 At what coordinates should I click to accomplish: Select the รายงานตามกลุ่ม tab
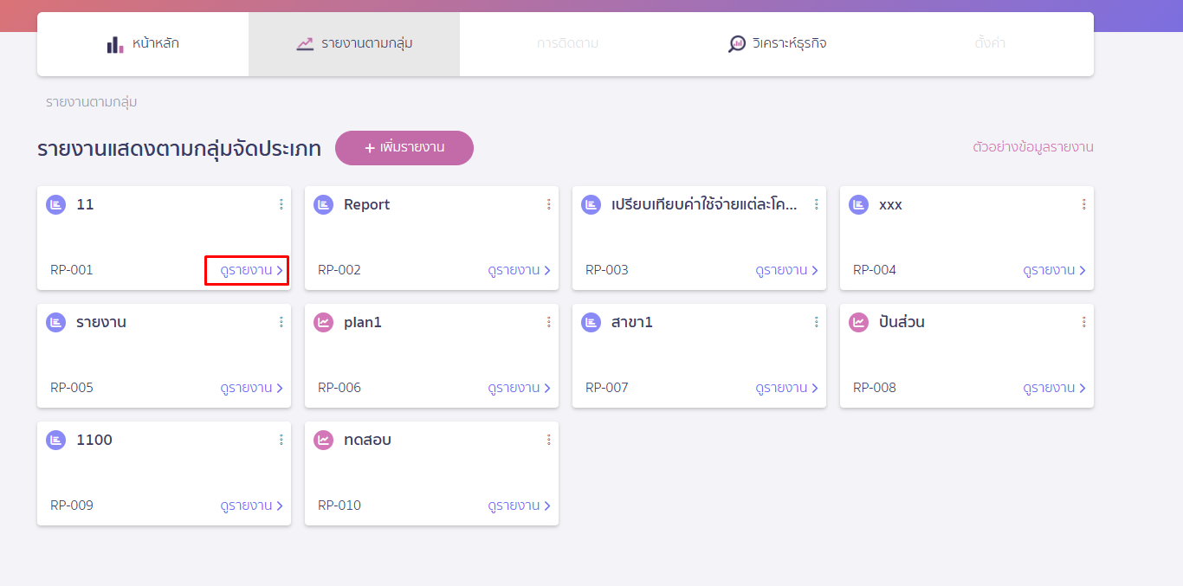click(x=353, y=44)
